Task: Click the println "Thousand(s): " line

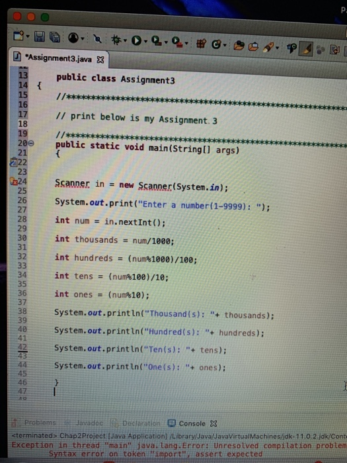Action: (x=164, y=314)
